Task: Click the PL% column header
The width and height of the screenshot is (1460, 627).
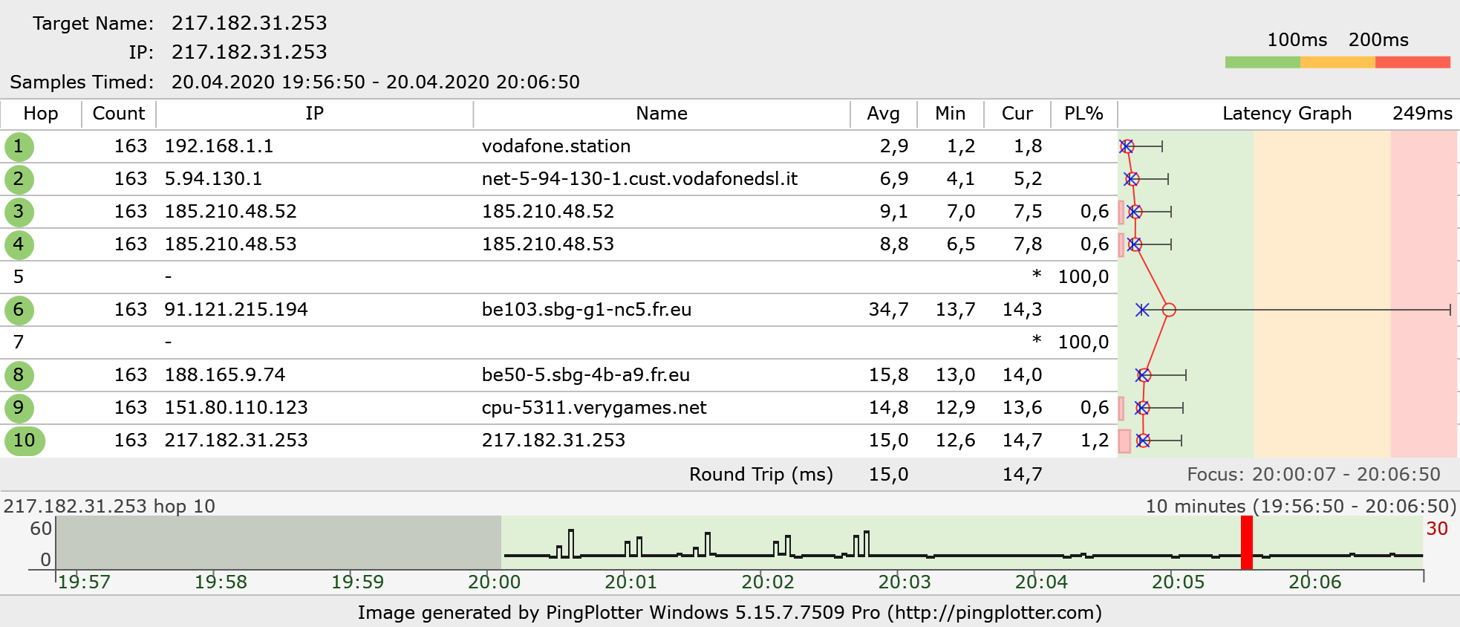Action: point(1083,114)
